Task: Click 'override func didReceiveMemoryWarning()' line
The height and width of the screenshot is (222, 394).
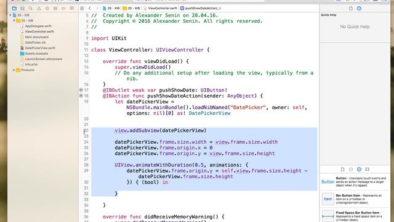Action: click(163, 216)
